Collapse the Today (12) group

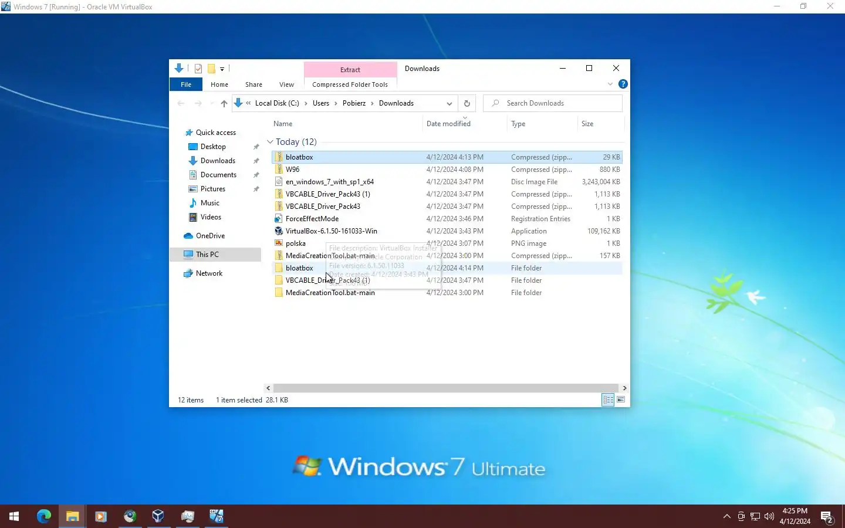(270, 142)
